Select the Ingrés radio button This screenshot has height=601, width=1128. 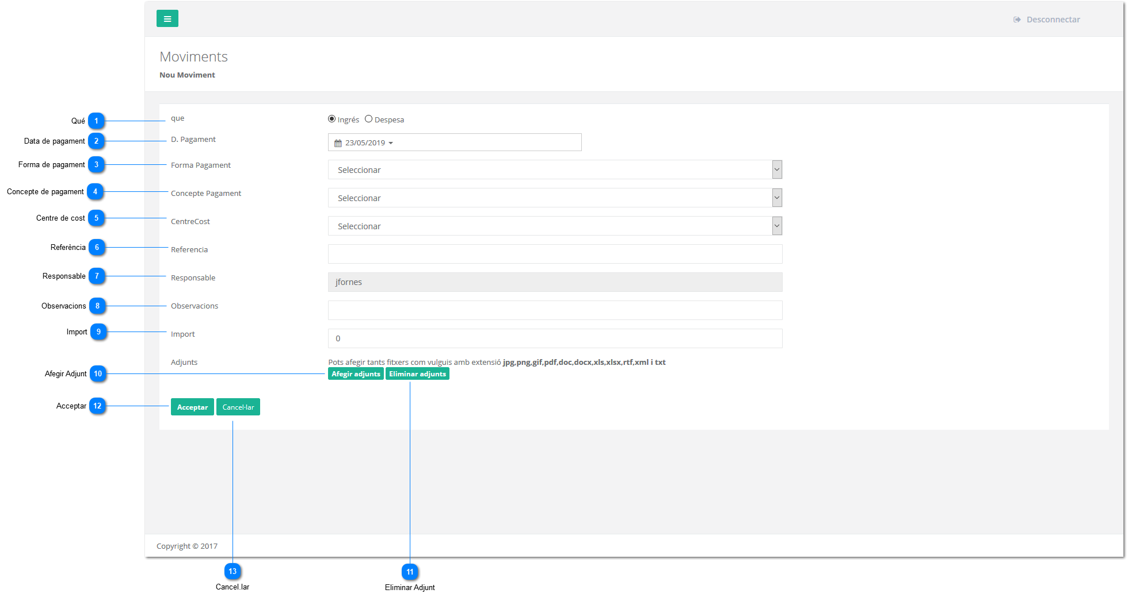tap(332, 119)
